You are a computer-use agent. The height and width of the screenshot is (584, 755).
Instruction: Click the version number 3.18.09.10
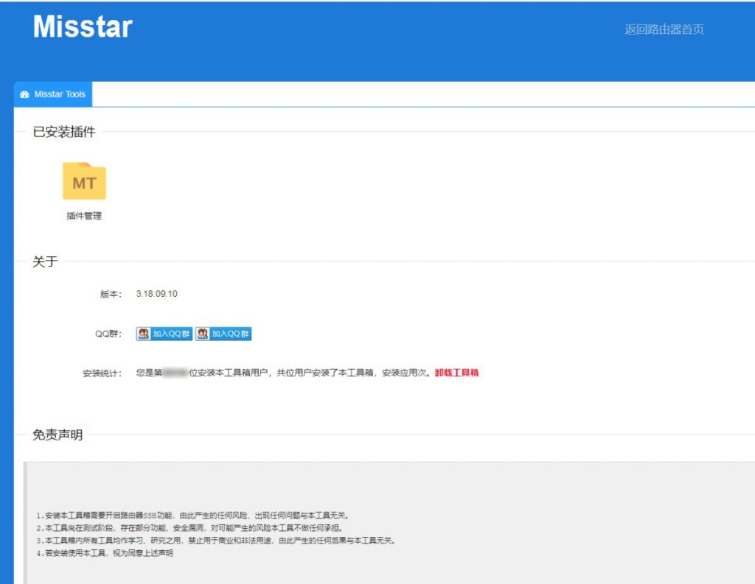tap(156, 294)
